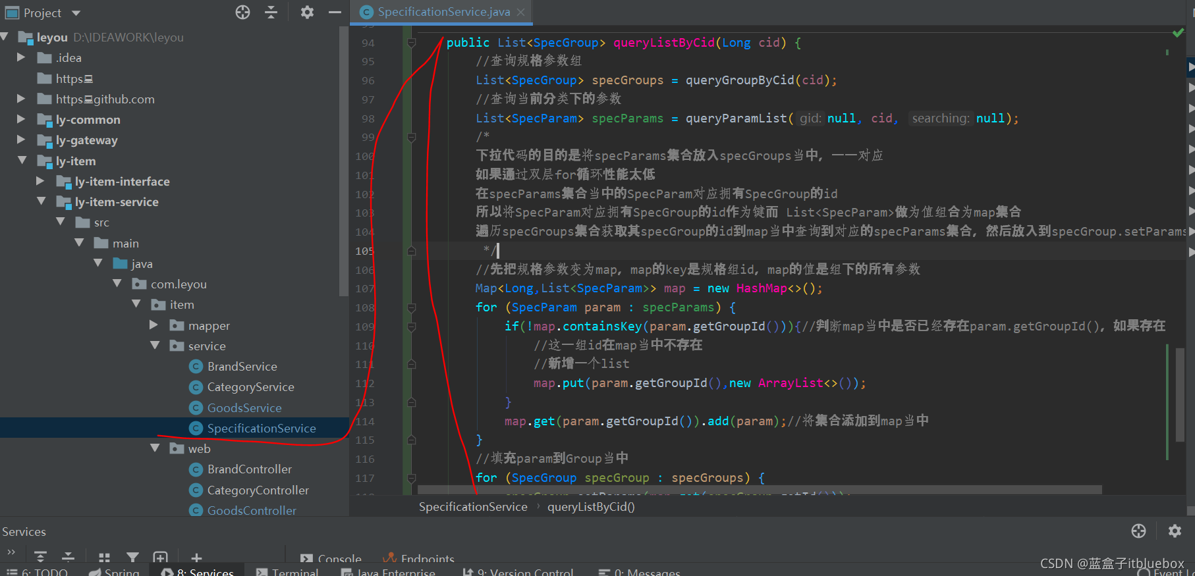Open the Project view dropdown arrow
Viewport: 1195px width, 576px height.
coord(76,13)
